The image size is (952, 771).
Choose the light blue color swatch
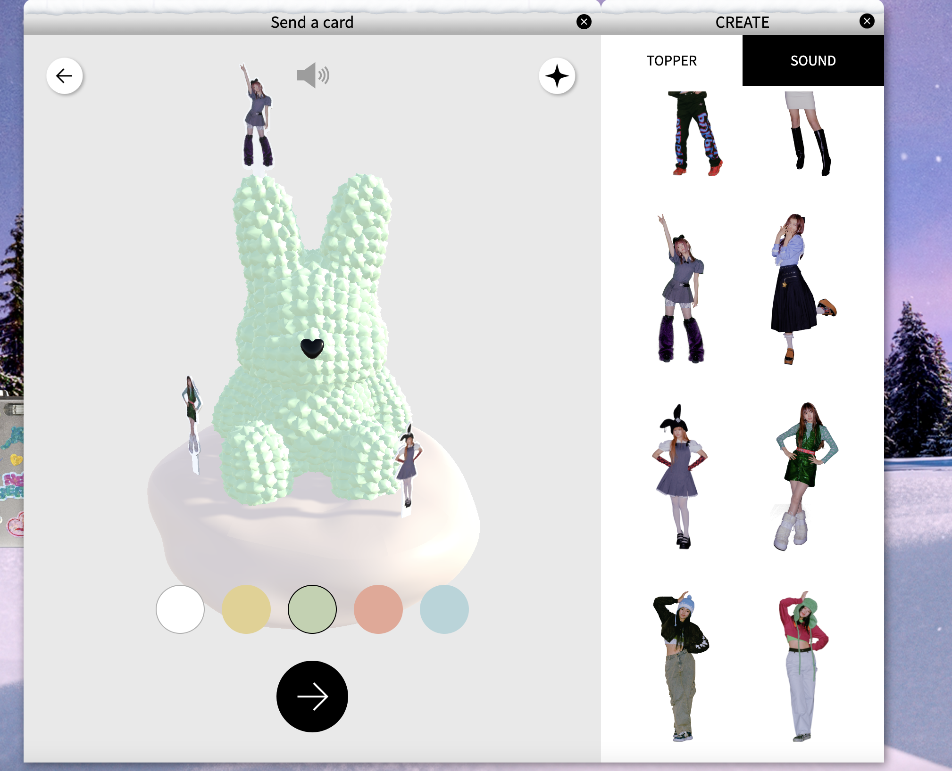(x=444, y=609)
